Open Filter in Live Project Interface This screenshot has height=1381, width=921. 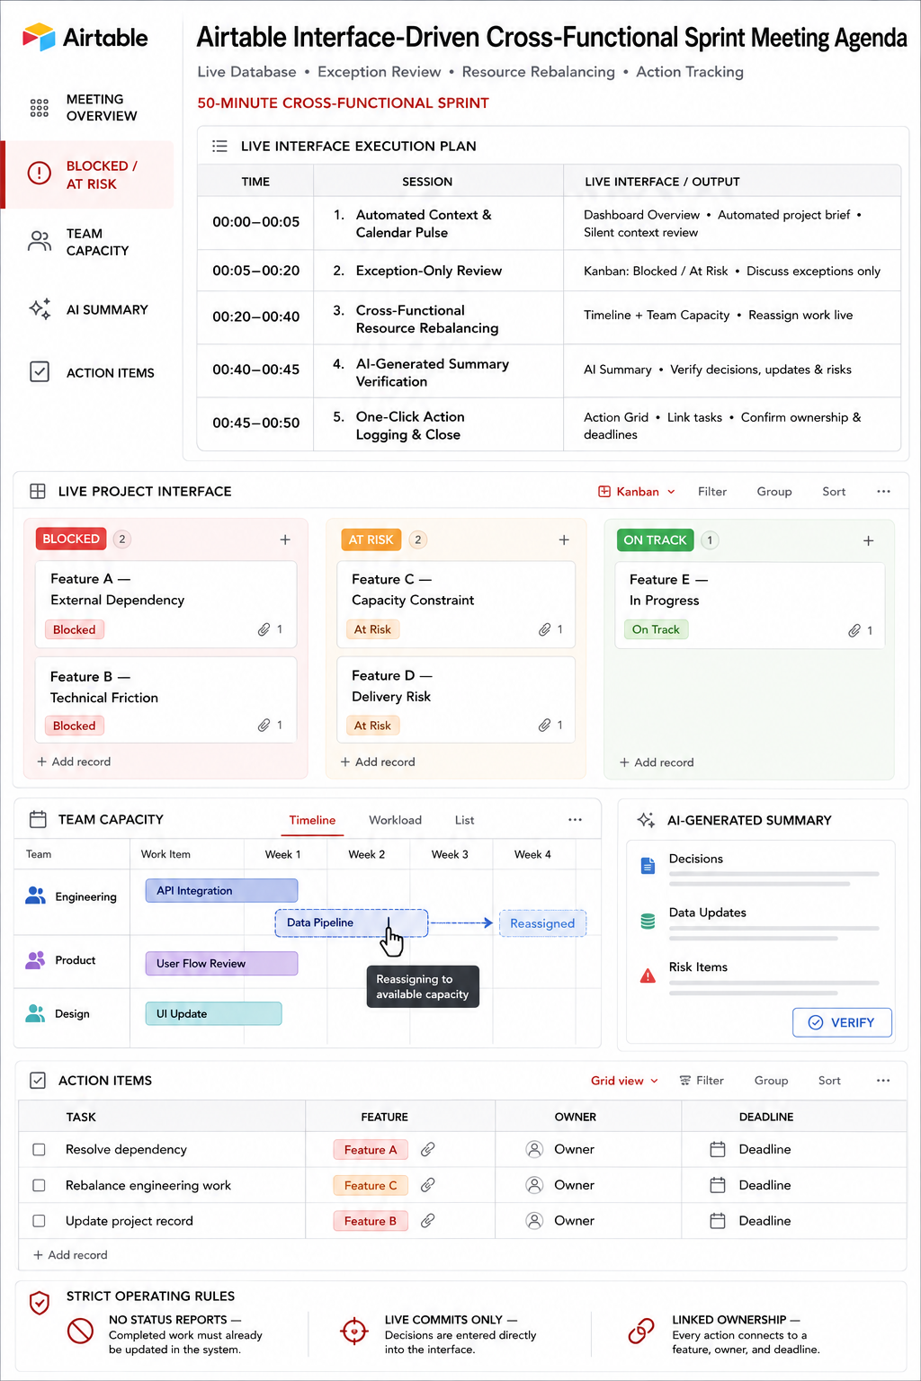tap(712, 491)
